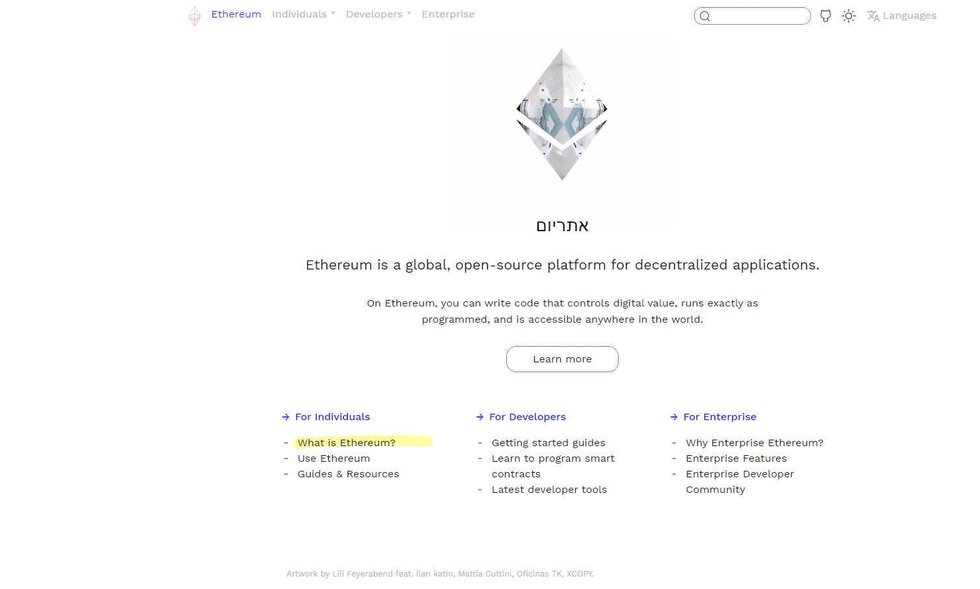Click the Ethereum diamond logo in navbar
980x589 pixels.
coord(194,16)
